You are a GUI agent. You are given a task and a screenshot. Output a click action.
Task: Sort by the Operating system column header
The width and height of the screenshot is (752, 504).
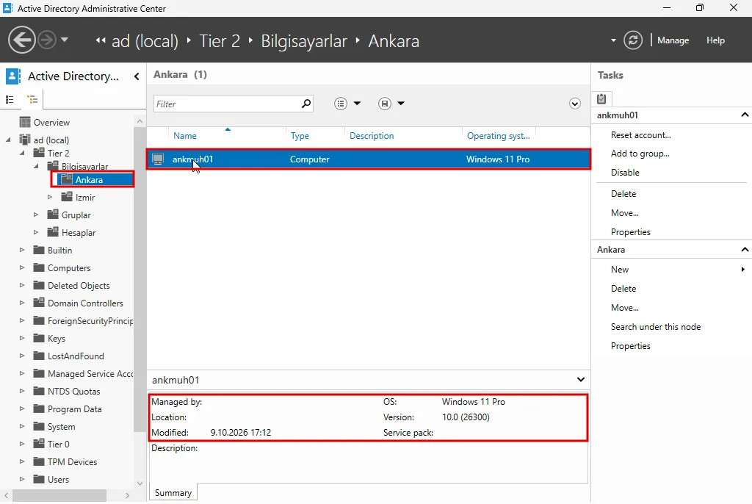click(x=499, y=136)
